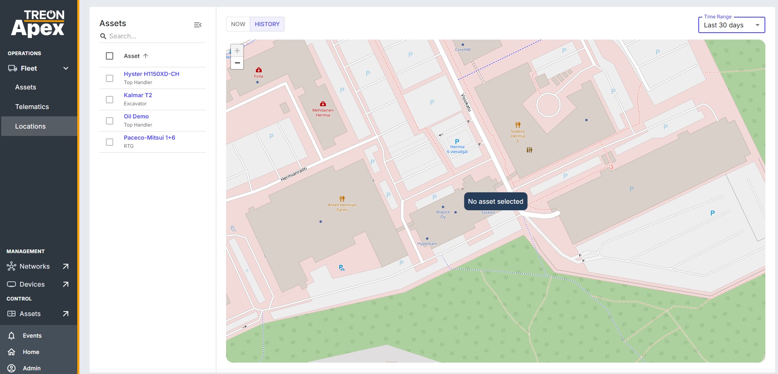Click the asset search magnifier icon

click(x=103, y=36)
